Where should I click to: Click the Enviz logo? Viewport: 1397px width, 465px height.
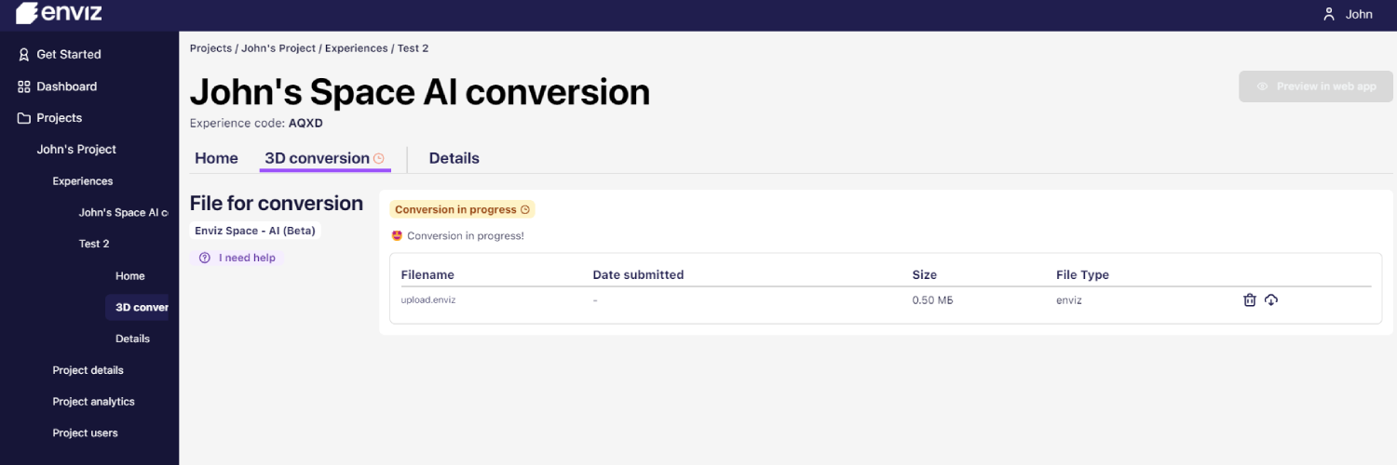(x=59, y=14)
